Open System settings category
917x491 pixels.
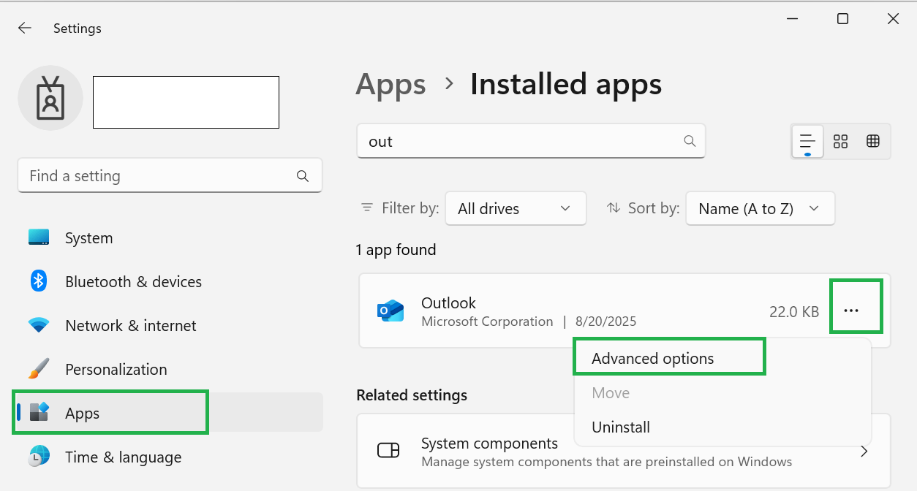click(170, 237)
